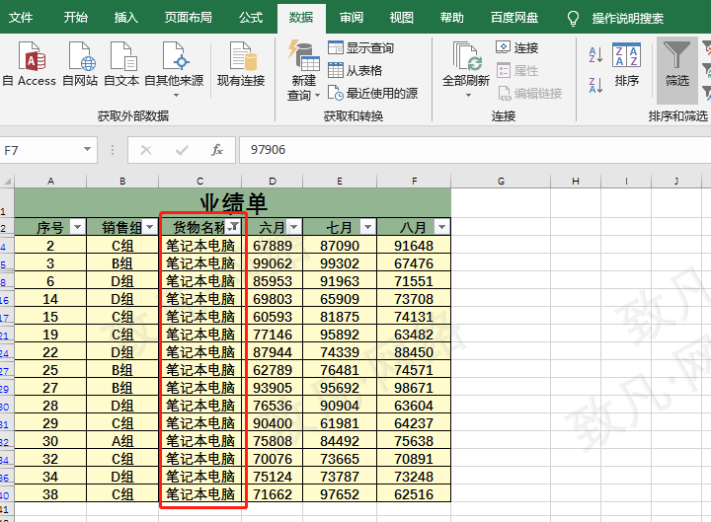Click cell with value 99302

coord(340,263)
